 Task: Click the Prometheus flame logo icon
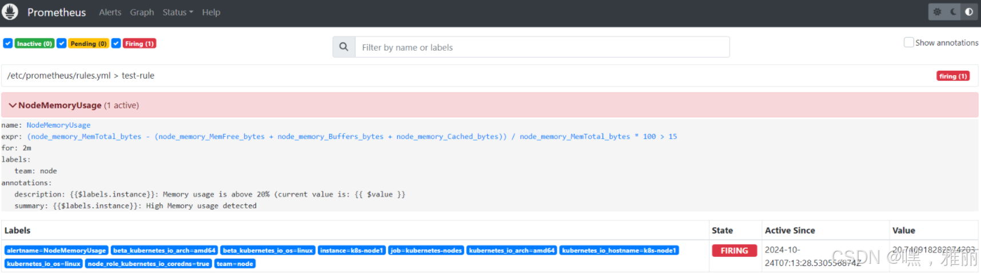(x=10, y=11)
